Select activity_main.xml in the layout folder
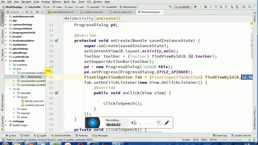Screen dimensions: 258x145 (x=34, y=101)
